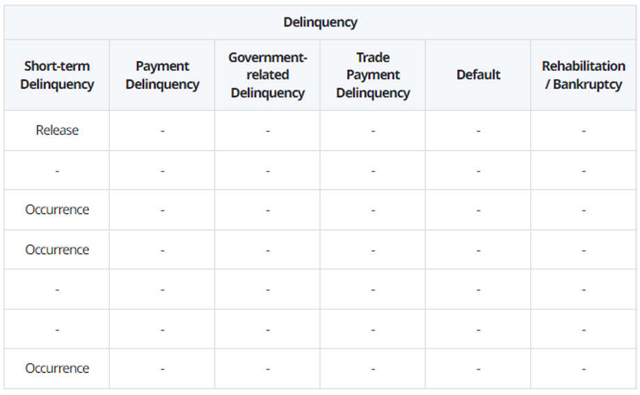This screenshot has width=640, height=395.
Task: Click Rehabilitation / Bankruptcy dash in Release row
Action: [x=584, y=131]
